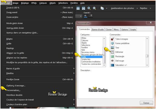Open the Opacité value dropdown arrow
Screen dimensions: 156x109
(91, 15)
